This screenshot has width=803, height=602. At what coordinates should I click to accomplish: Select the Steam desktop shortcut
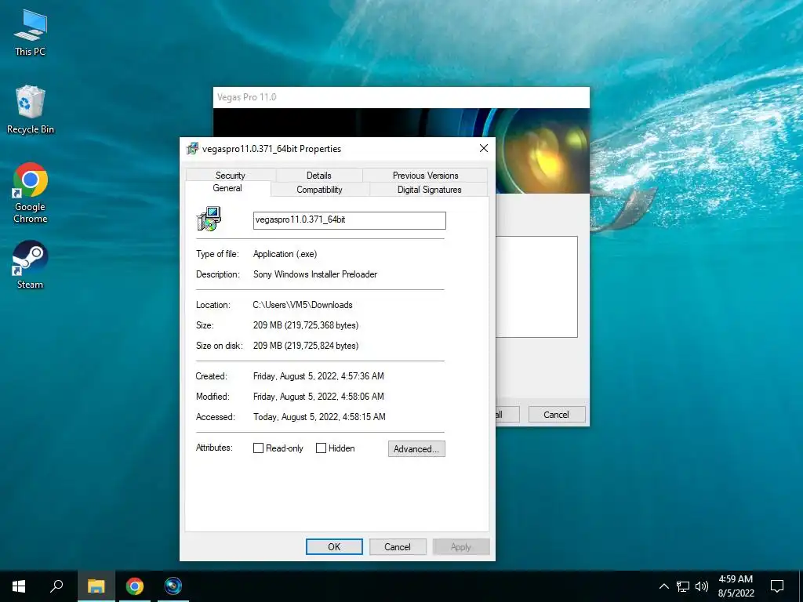[x=31, y=265]
